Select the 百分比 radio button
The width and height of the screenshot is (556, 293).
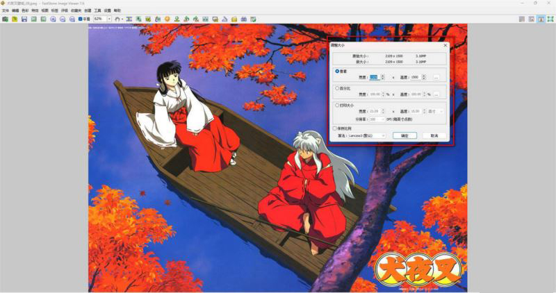(x=337, y=88)
